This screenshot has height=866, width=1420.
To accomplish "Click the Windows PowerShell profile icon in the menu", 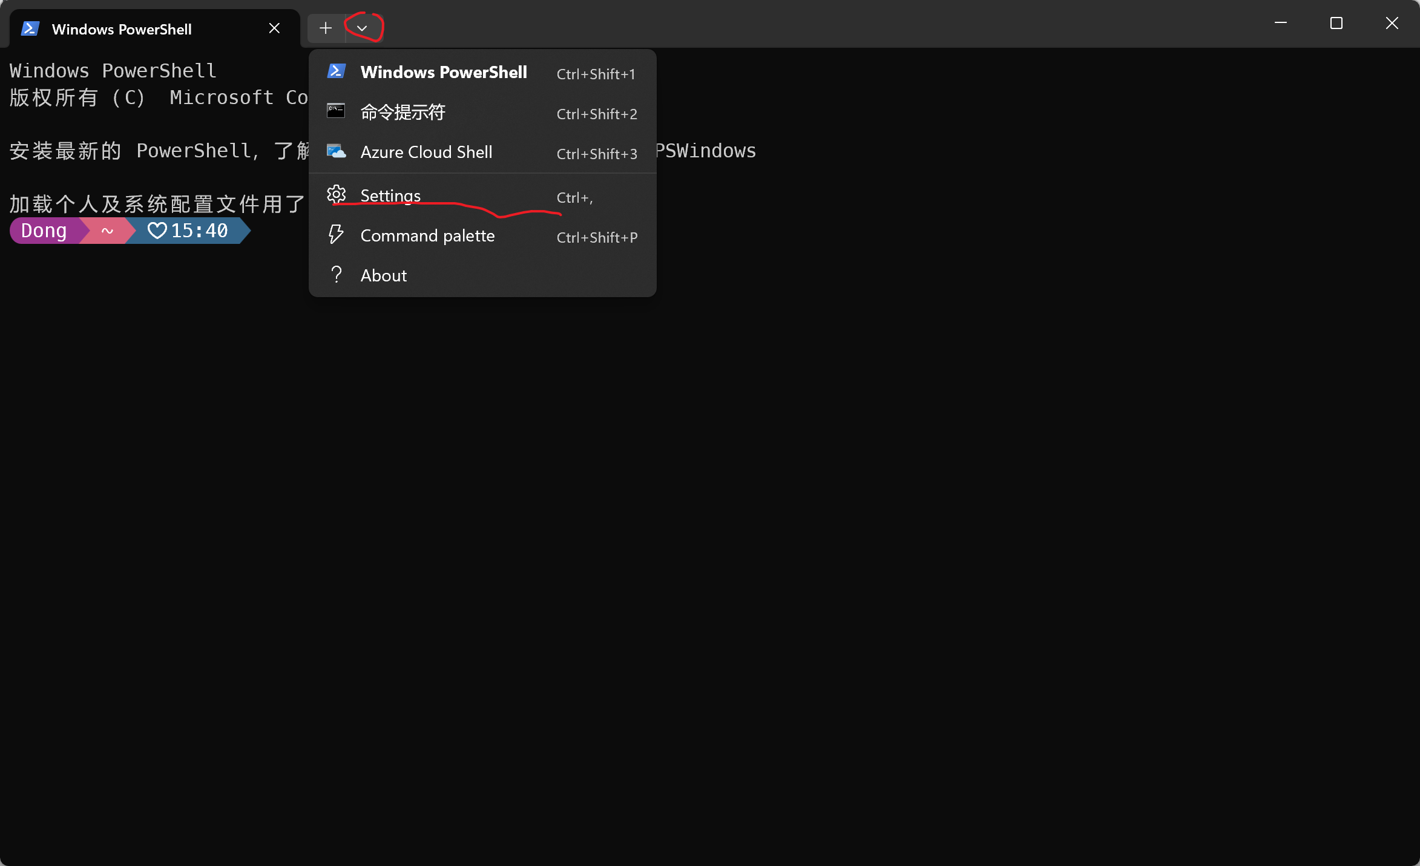I will (x=336, y=71).
